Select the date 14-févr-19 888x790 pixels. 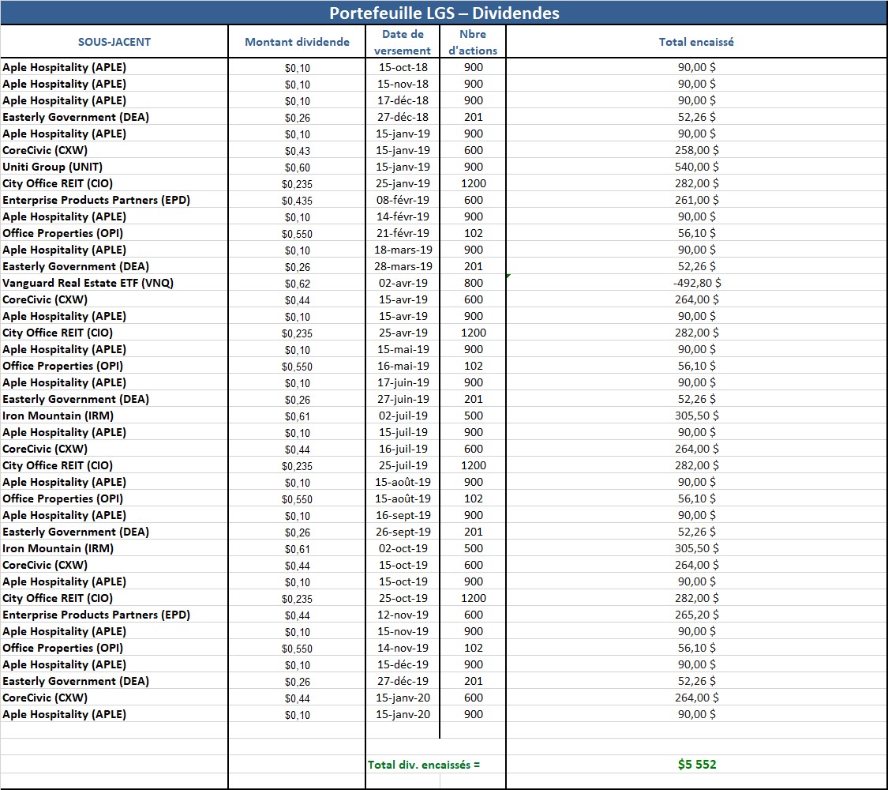(403, 216)
